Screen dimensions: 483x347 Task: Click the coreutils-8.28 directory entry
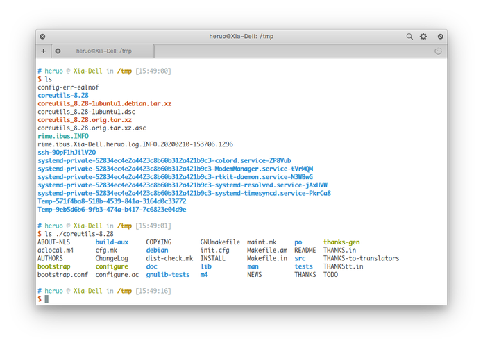[x=63, y=96]
